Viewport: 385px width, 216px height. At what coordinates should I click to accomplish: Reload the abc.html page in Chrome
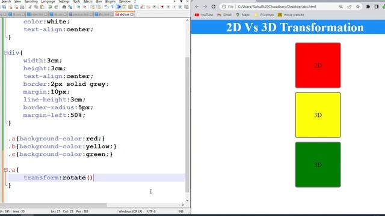click(214, 7)
